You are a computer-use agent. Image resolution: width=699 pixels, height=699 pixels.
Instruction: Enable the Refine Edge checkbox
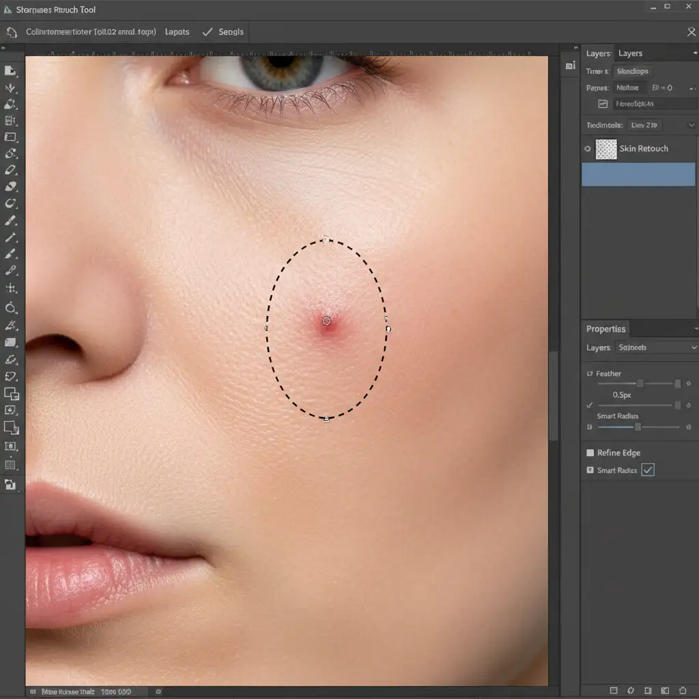tap(590, 453)
